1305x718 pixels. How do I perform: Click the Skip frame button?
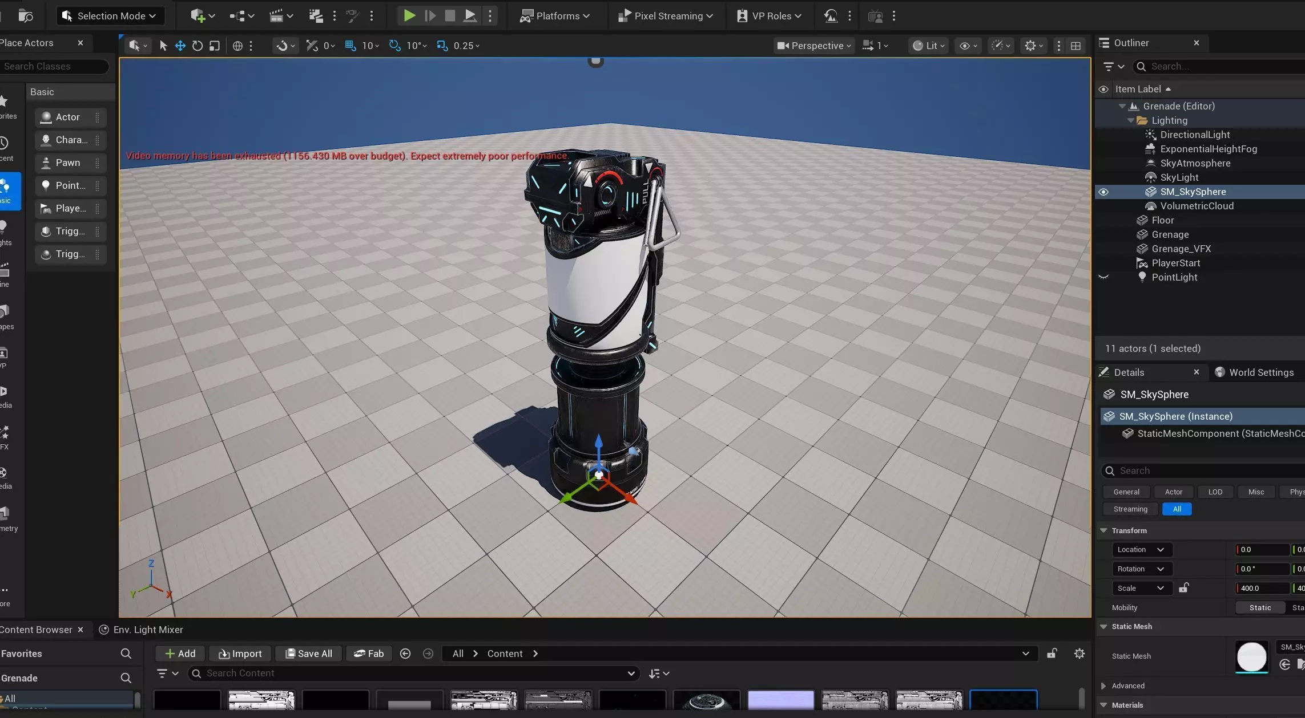click(x=430, y=15)
